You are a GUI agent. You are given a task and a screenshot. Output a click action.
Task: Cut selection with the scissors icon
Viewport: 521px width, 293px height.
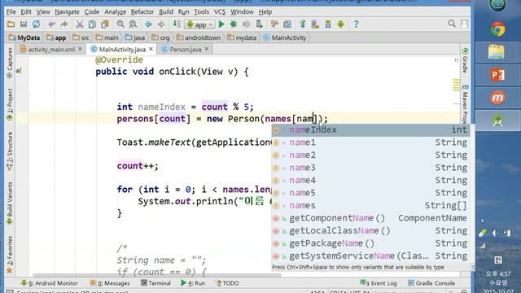pos(80,24)
